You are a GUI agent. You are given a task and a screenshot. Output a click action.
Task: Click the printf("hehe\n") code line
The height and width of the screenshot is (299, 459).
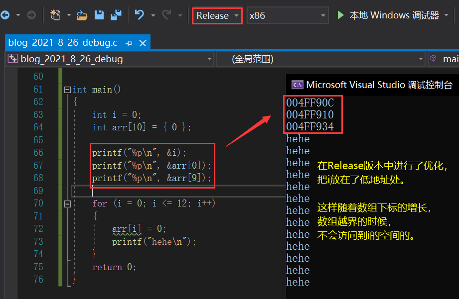(154, 242)
